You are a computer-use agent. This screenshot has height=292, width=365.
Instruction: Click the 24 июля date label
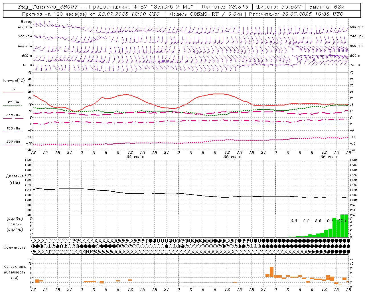point(135,157)
